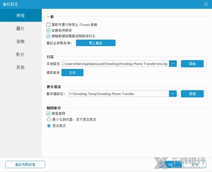Switch to the 其他 tab
The height and width of the screenshot is (172, 212).
pos(21,67)
